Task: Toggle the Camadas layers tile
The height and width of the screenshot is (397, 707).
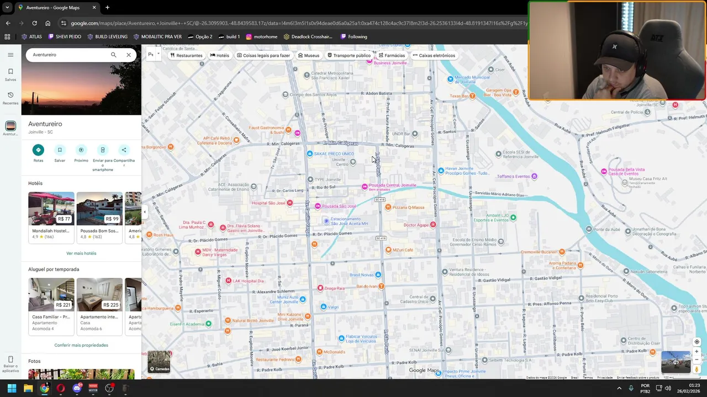Action: (x=159, y=362)
